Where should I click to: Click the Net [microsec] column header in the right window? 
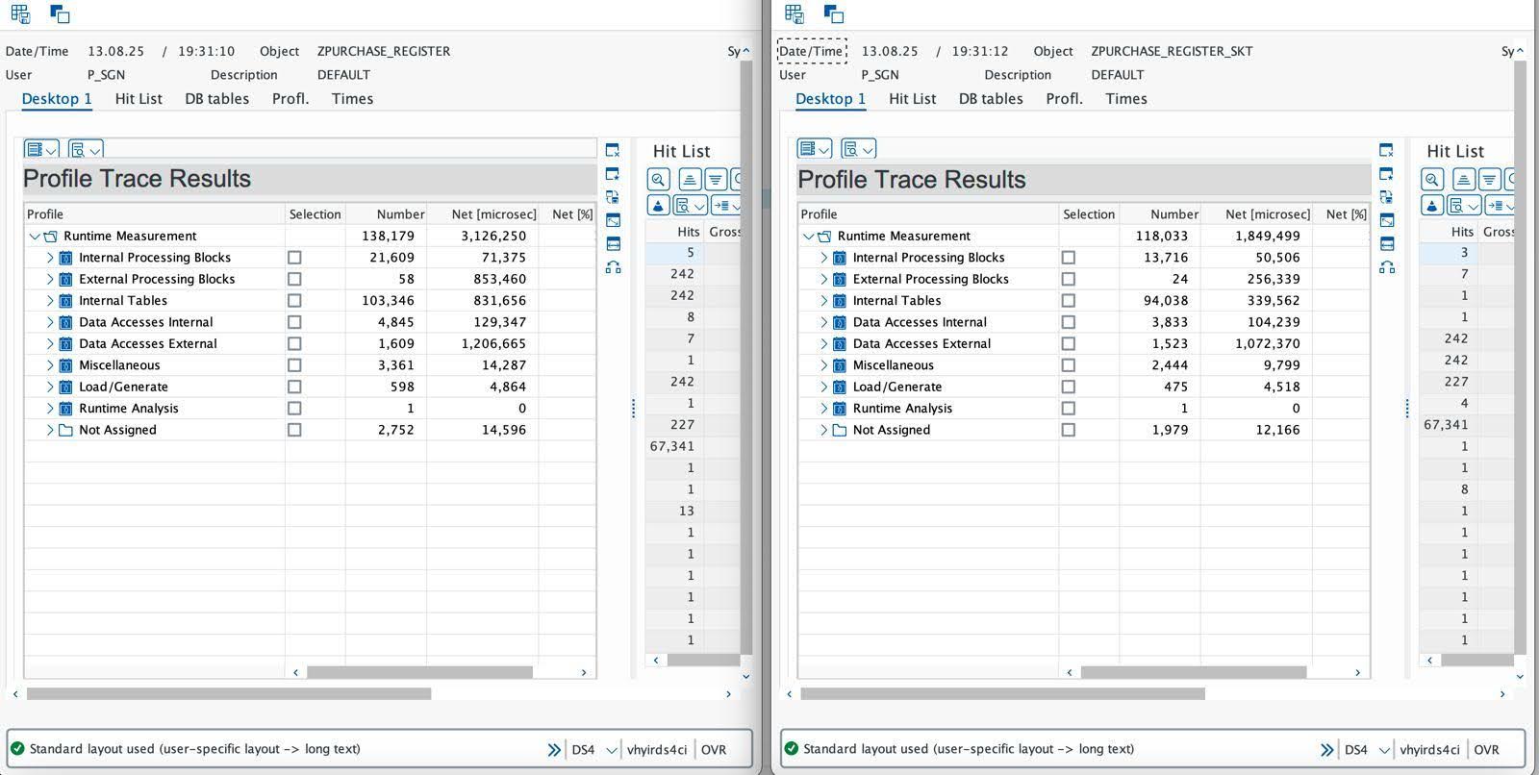click(1258, 213)
